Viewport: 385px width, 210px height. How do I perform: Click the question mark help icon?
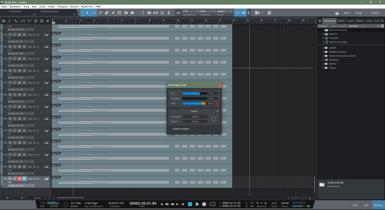click(143, 13)
